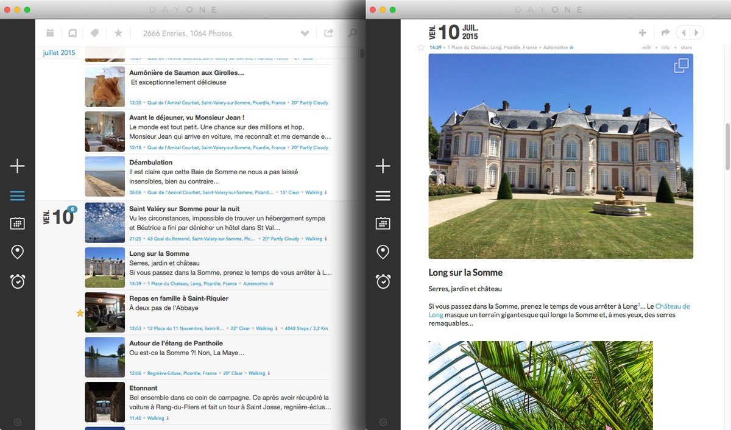Select Long sur la Somme entry in list
Screen dimensions: 731x430
(208, 267)
